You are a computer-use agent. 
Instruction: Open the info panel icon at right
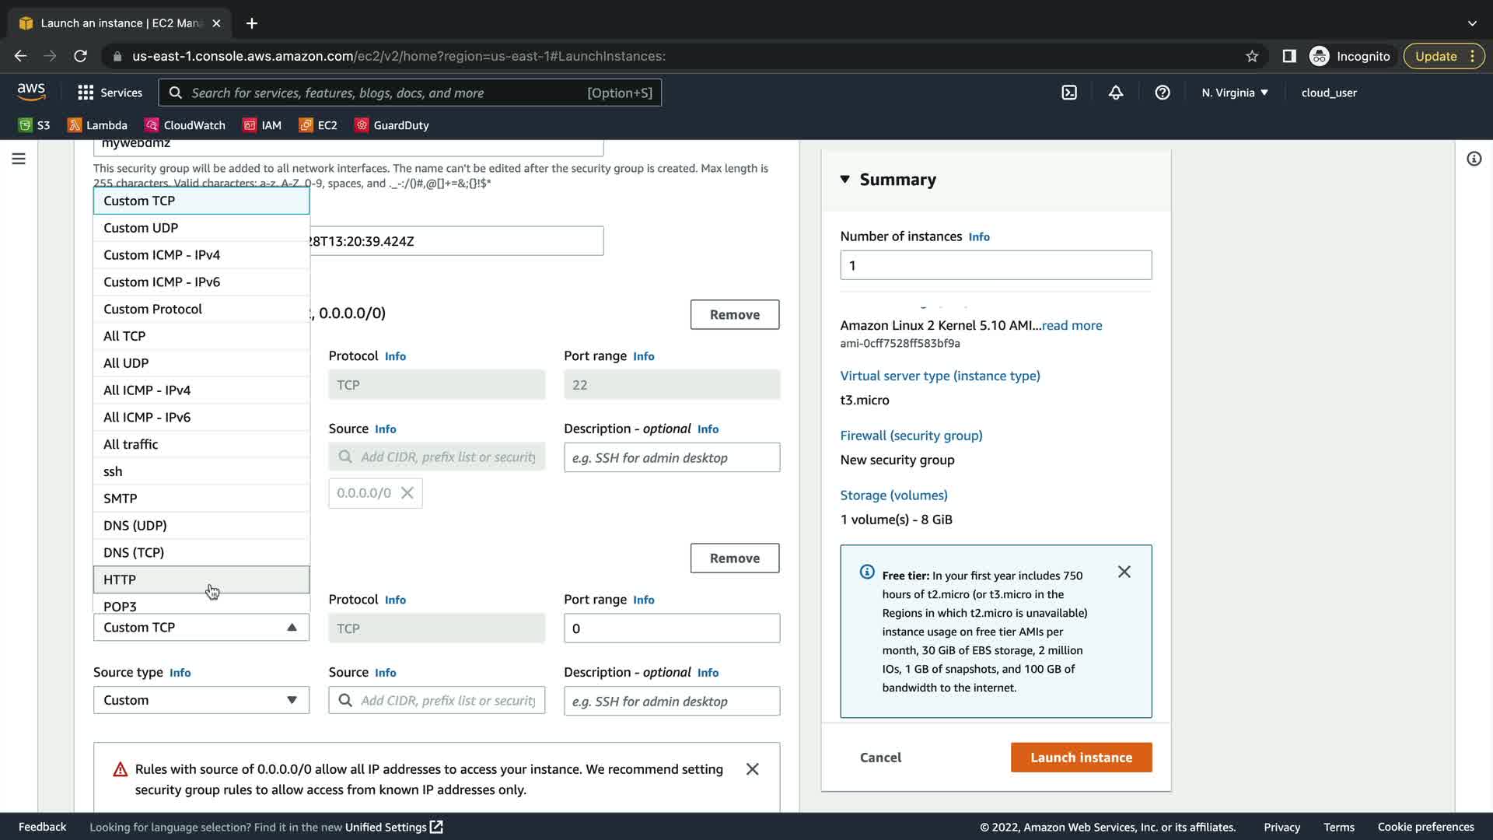(x=1474, y=159)
